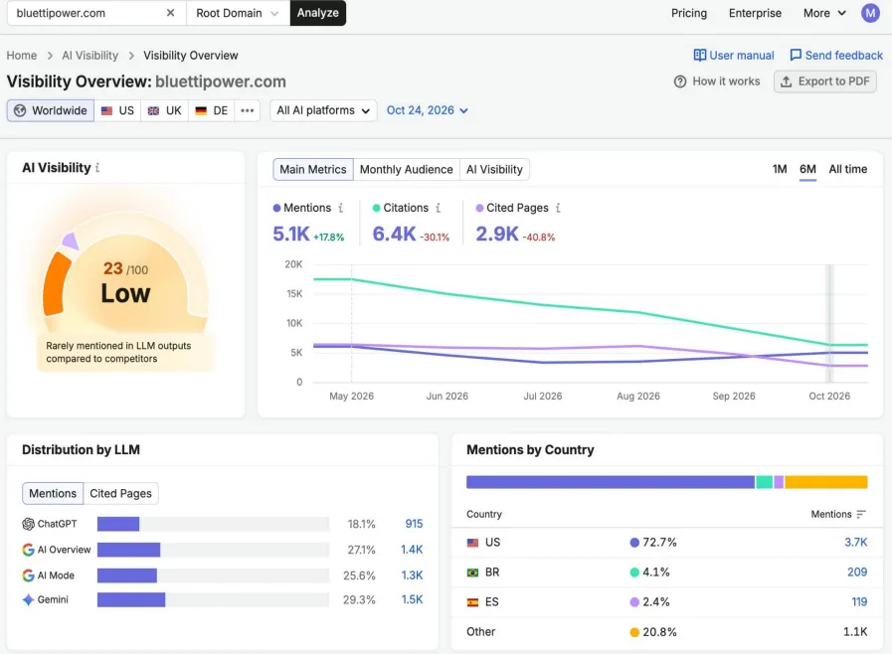Switch to the Monthly Audience tab
Image resolution: width=892 pixels, height=654 pixels.
pyautogui.click(x=406, y=170)
